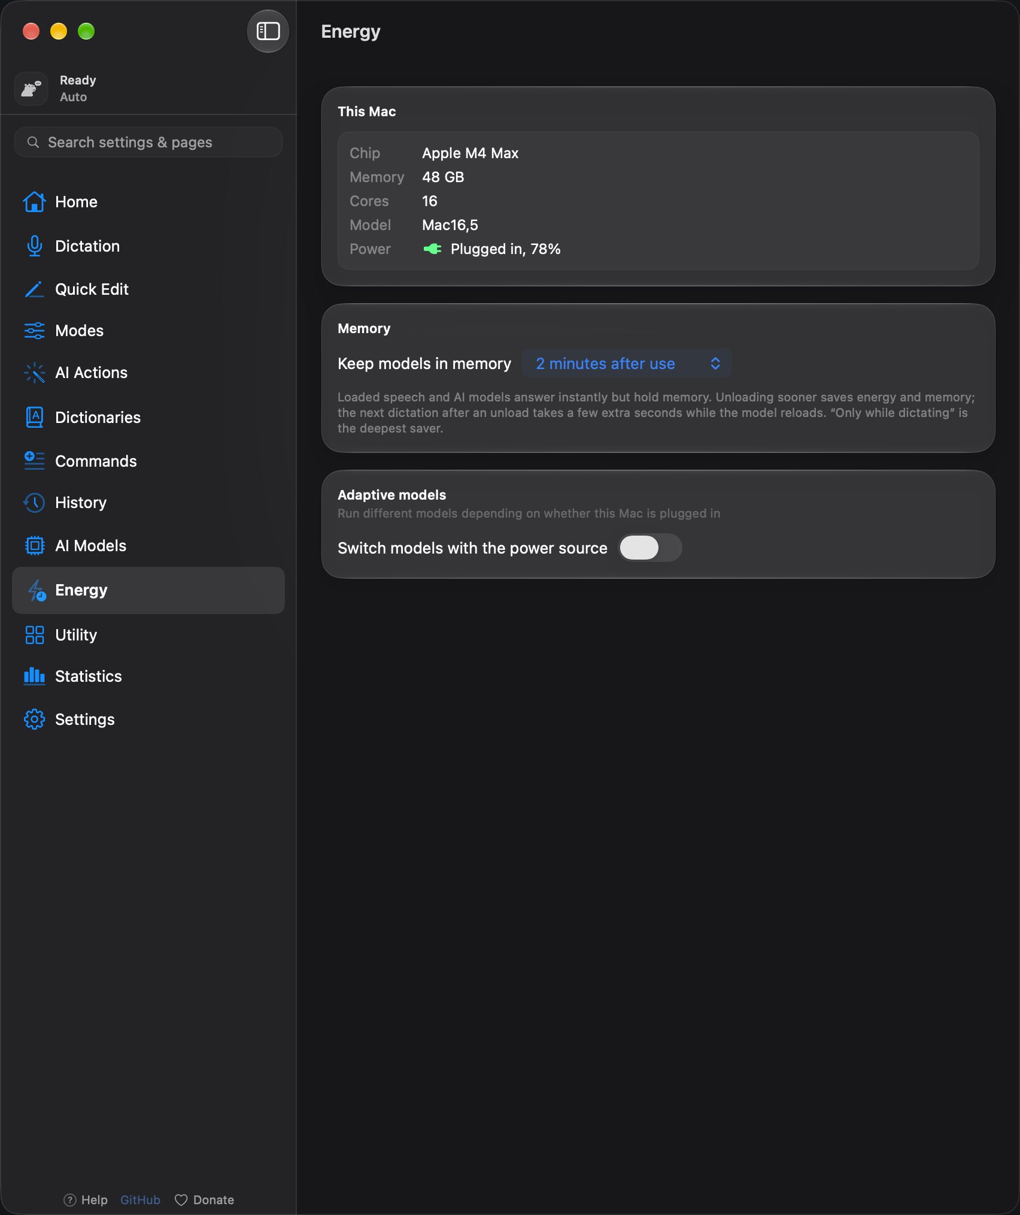Open the Home page

[x=148, y=202]
